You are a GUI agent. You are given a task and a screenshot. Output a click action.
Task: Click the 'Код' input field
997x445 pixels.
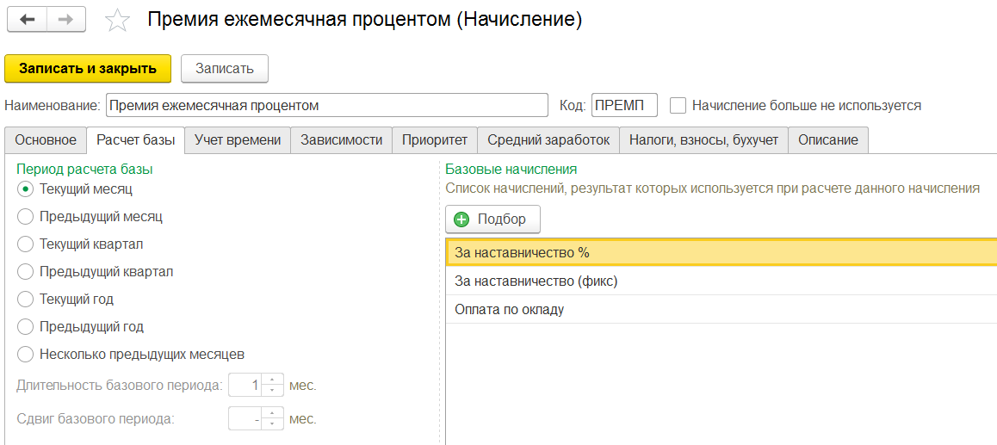[623, 105]
